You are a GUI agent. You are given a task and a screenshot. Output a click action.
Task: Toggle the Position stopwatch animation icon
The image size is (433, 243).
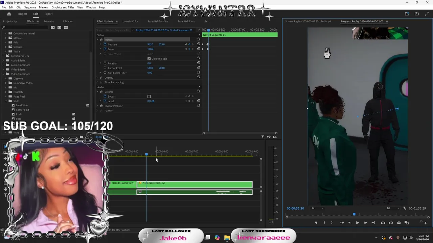tap(105, 44)
